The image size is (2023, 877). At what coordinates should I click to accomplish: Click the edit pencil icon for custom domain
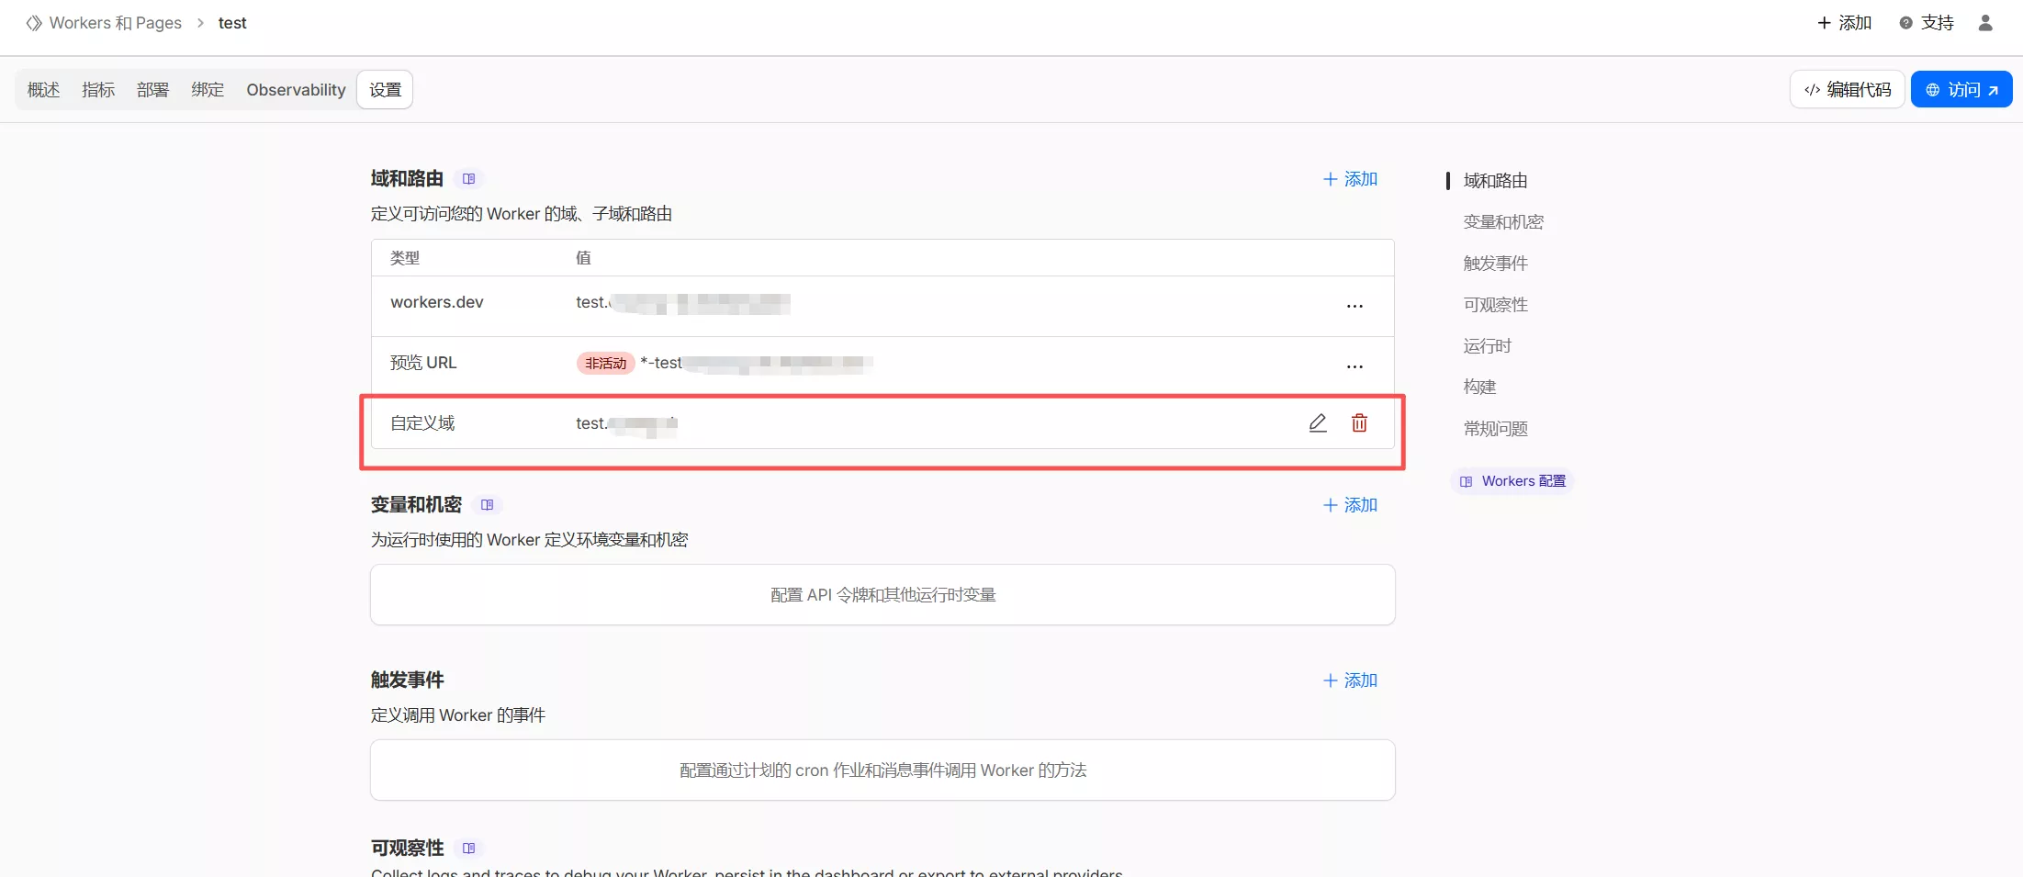click(1318, 423)
